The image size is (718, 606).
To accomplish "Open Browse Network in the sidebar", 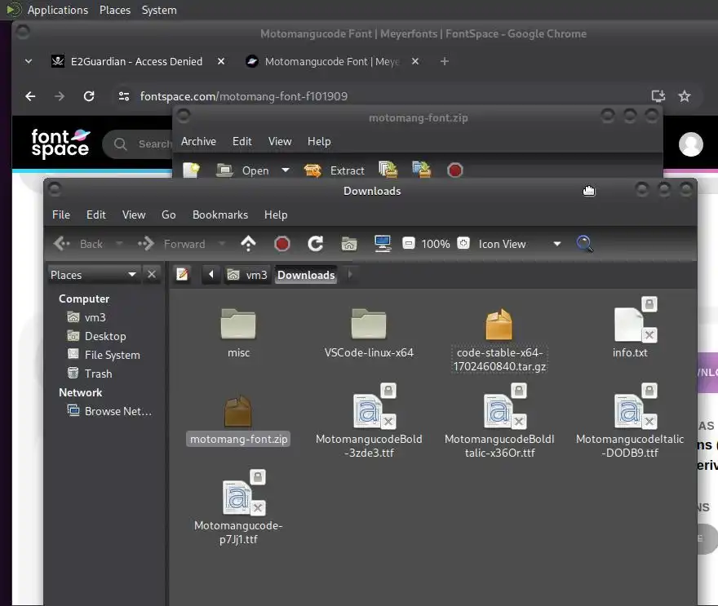I will click(109, 411).
